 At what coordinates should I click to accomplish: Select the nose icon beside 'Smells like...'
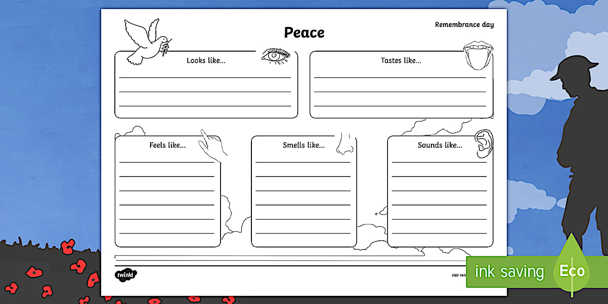[x=345, y=143]
